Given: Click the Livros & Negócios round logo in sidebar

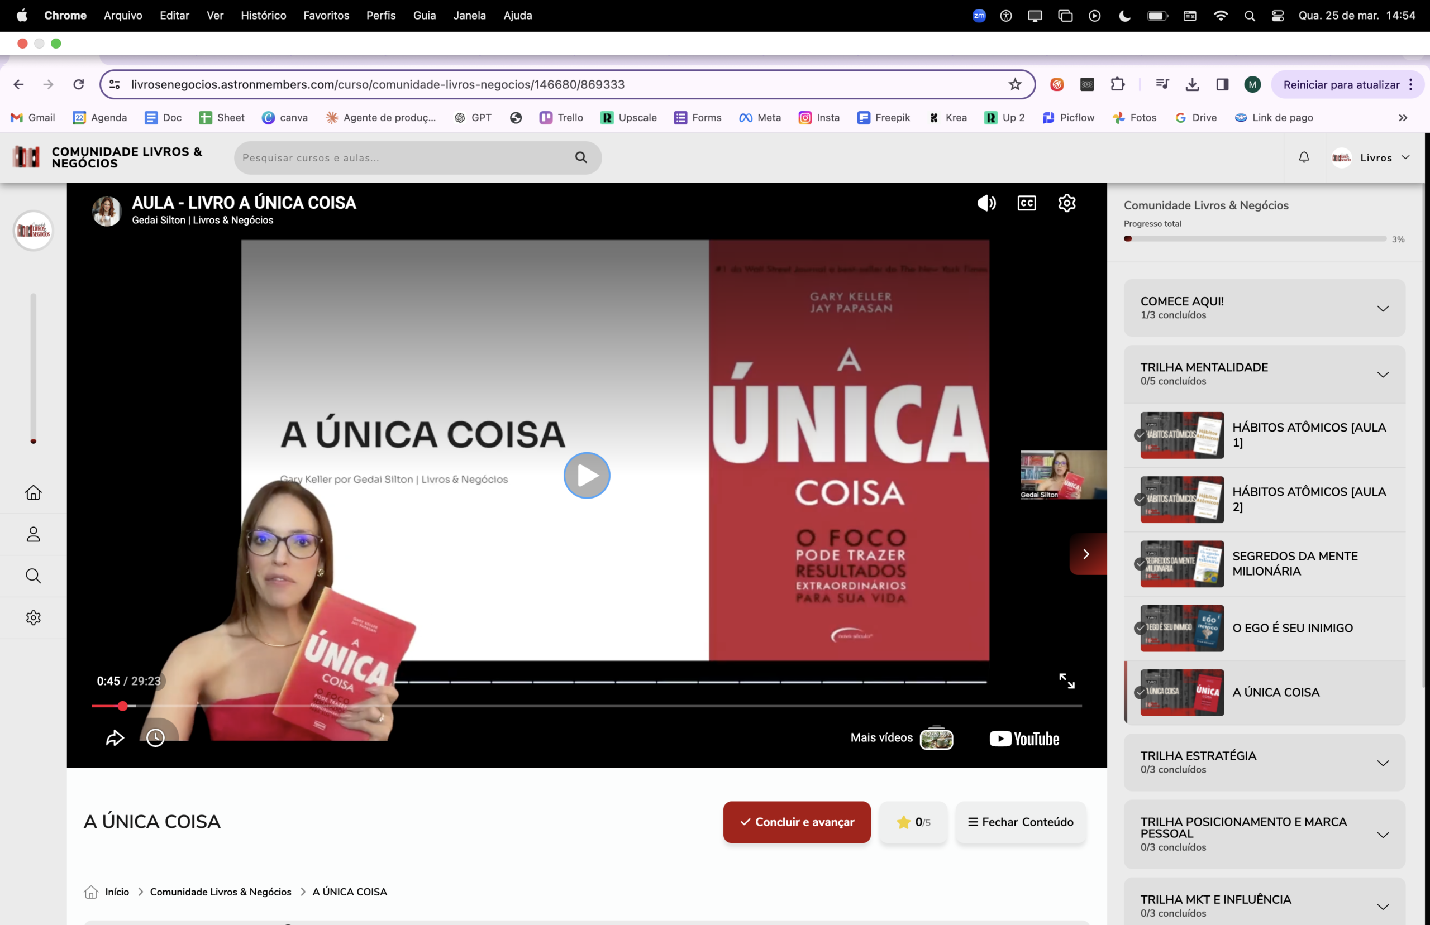Looking at the screenshot, I should (33, 230).
